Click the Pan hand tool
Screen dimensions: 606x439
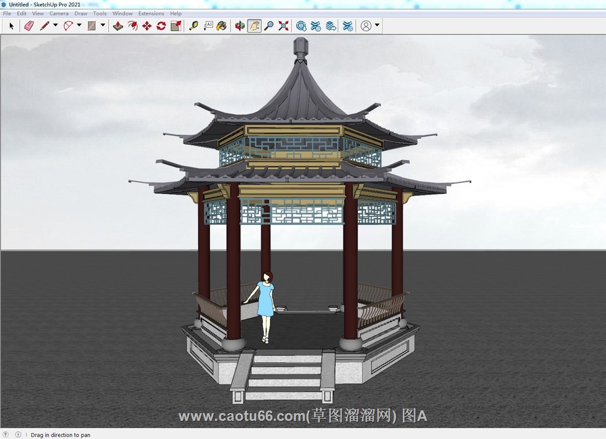[254, 26]
